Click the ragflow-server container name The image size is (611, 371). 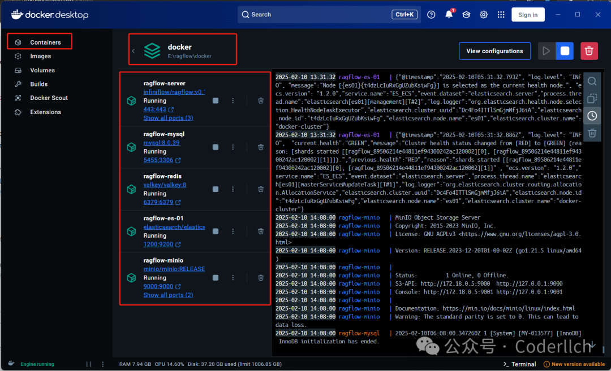164,83
